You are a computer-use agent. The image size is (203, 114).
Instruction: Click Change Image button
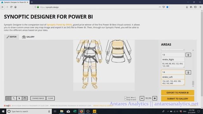tap(38, 98)
